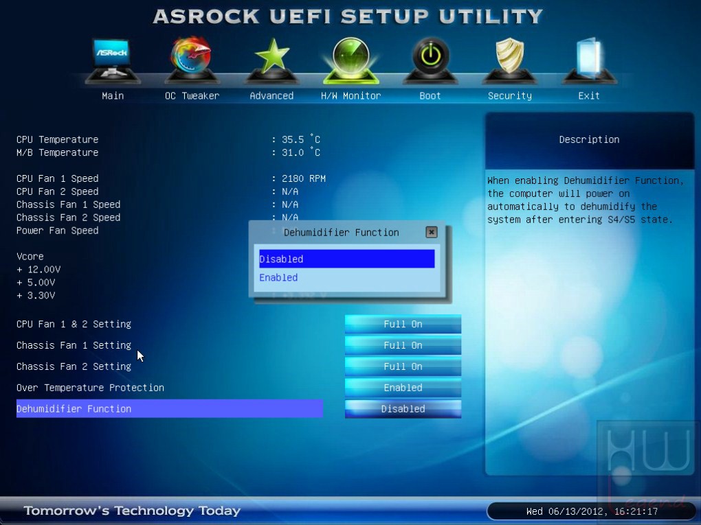Click the Power Fan Speed label
This screenshot has width=701, height=525.
point(57,231)
